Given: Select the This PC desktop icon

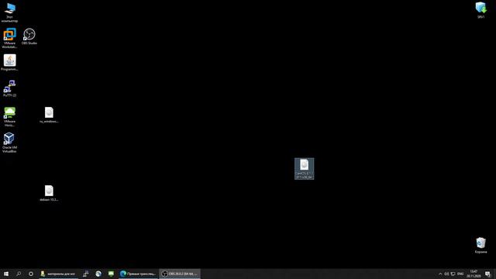Looking at the screenshot, I should click(10, 12).
